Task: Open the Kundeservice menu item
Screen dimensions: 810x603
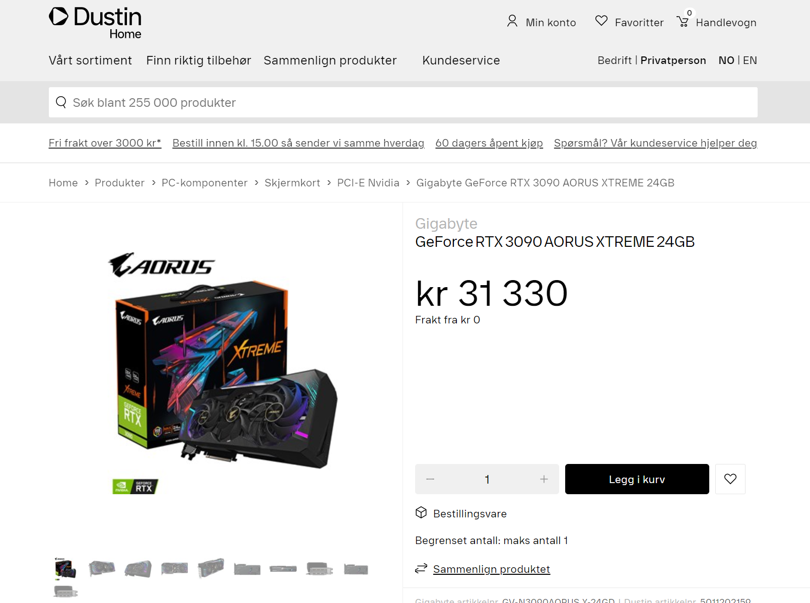Action: tap(461, 60)
